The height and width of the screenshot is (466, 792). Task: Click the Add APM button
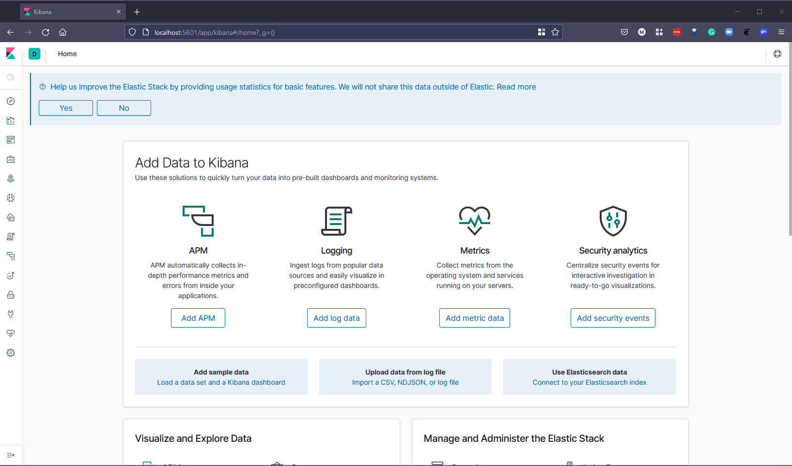coord(198,318)
